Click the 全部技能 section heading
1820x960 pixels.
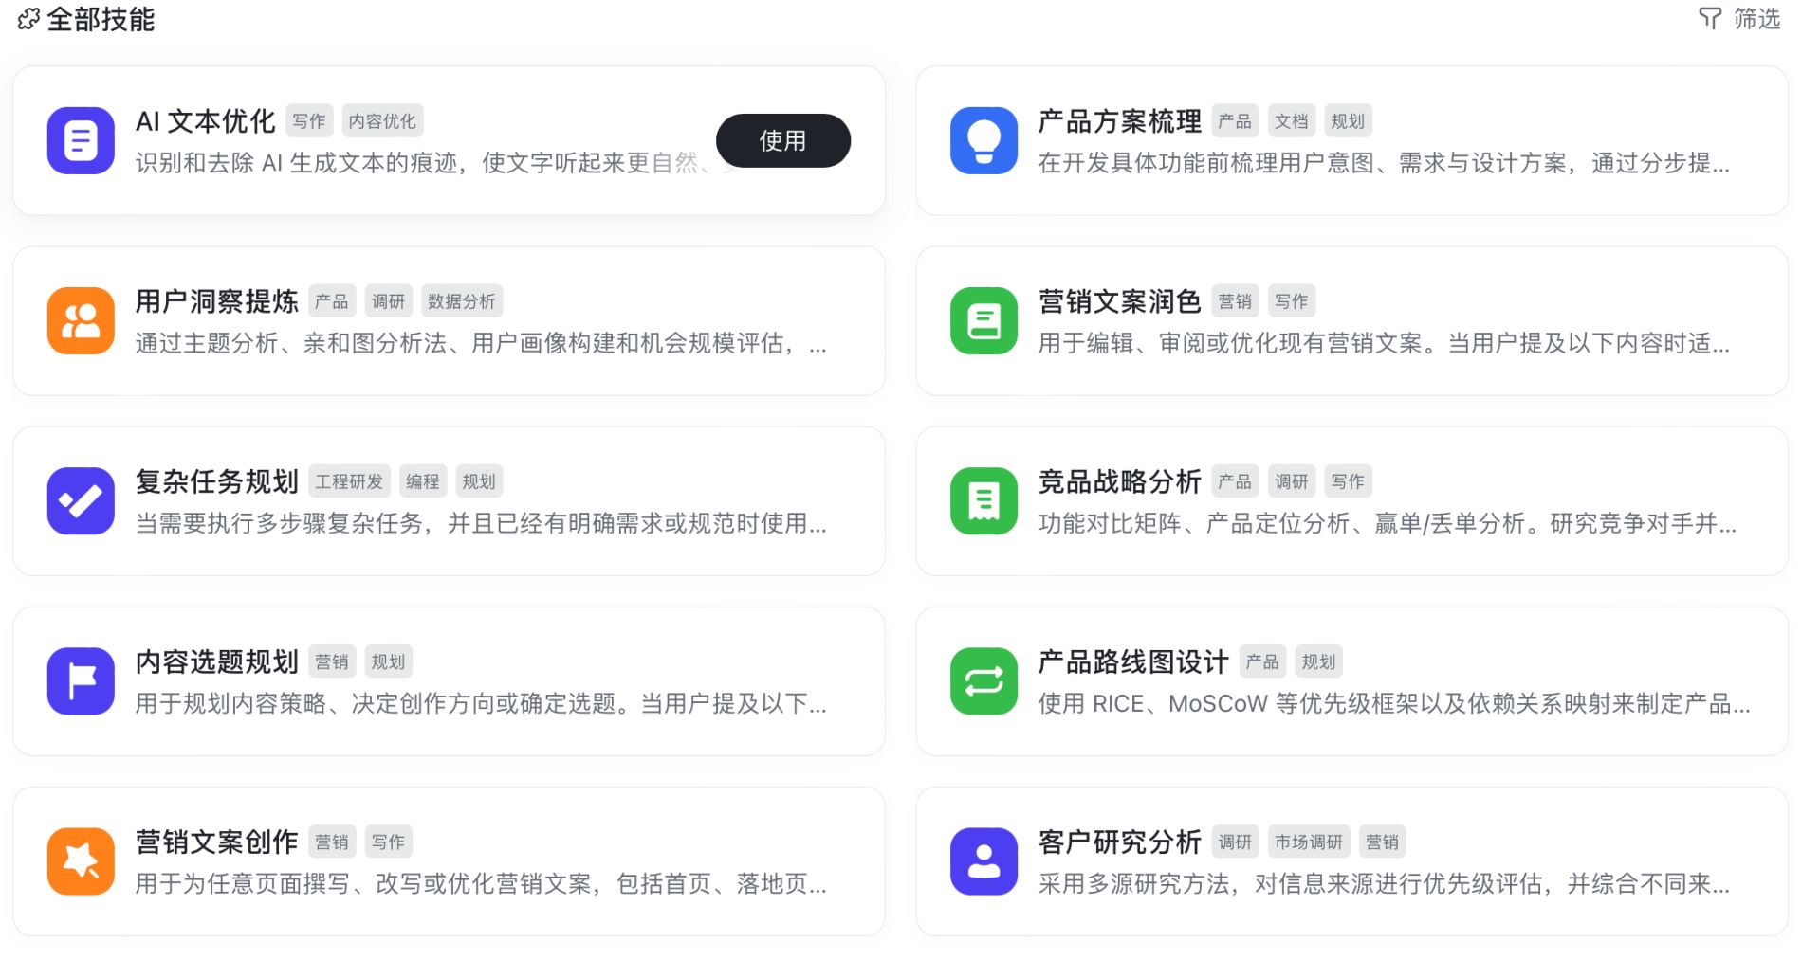pyautogui.click(x=100, y=19)
